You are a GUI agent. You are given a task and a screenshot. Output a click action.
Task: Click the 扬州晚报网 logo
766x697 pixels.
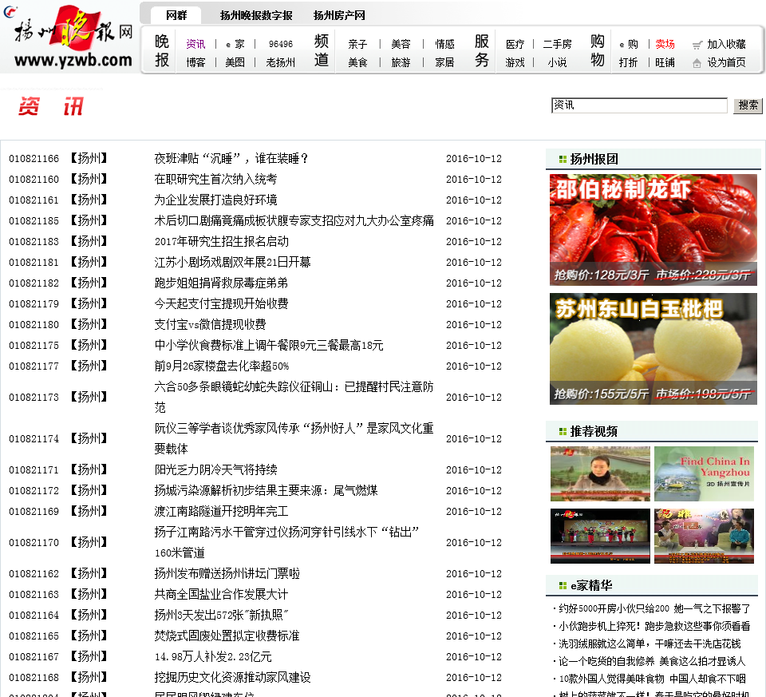pos(73,37)
